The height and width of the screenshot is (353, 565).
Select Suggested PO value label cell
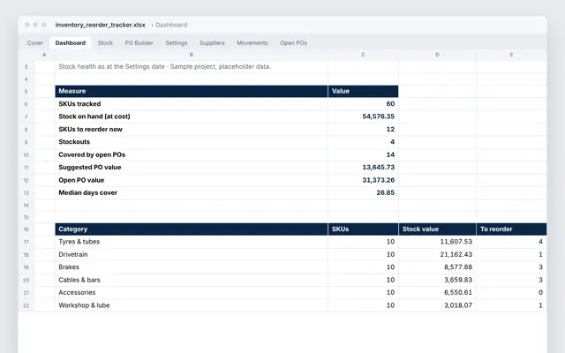point(192,167)
